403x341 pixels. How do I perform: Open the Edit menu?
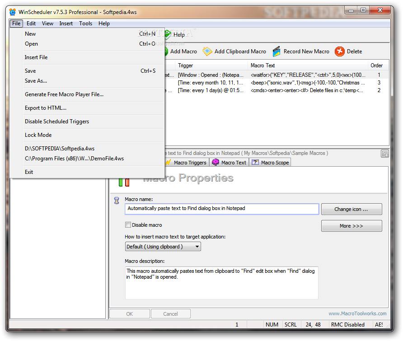(x=31, y=23)
